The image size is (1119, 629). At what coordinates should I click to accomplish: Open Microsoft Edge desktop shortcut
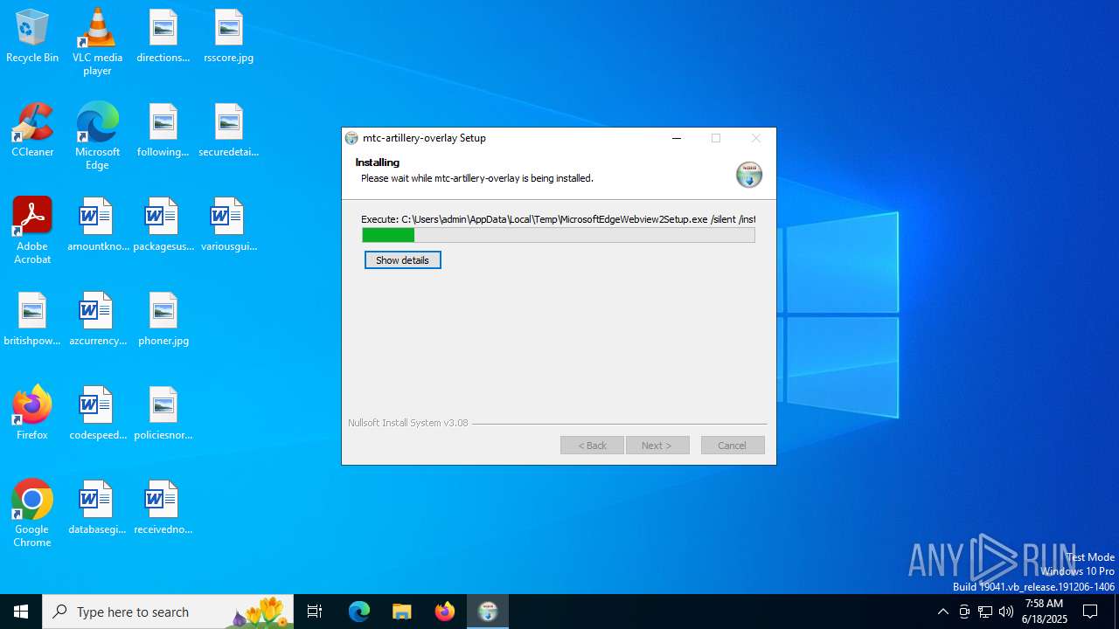97,136
